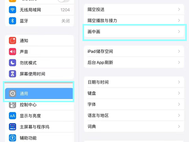Expand the 日期与时间 chevron
The height and width of the screenshot is (142, 189).
coord(179,82)
